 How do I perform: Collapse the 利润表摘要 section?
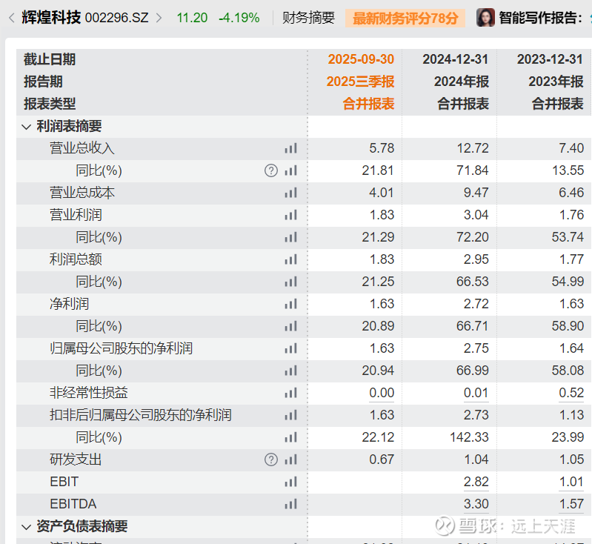(x=27, y=127)
